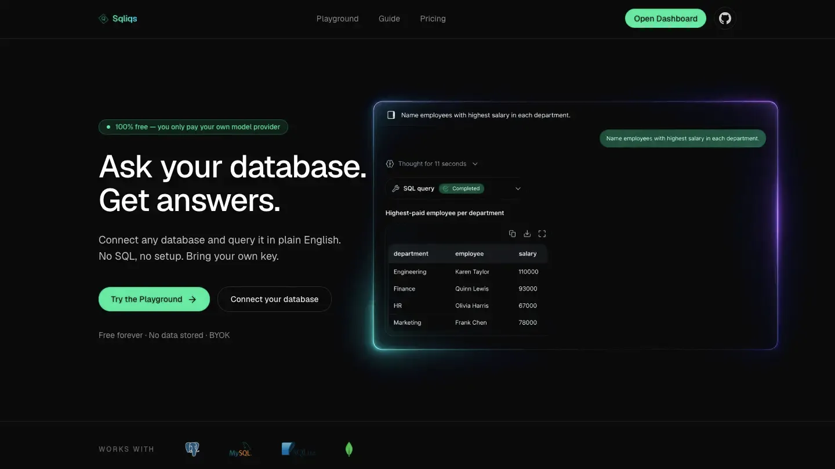Select the 67000 salary cell

(x=528, y=306)
